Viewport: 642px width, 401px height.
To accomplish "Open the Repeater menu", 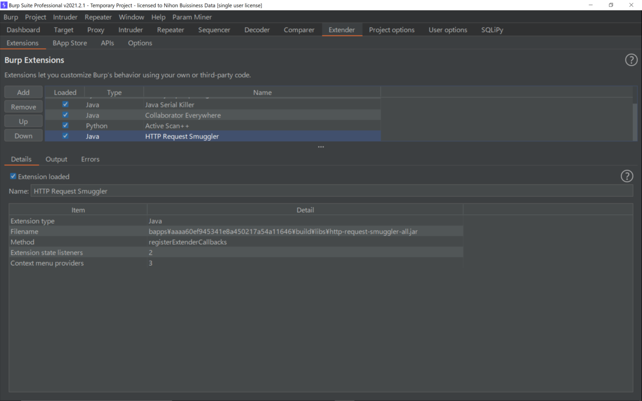I will click(x=98, y=17).
